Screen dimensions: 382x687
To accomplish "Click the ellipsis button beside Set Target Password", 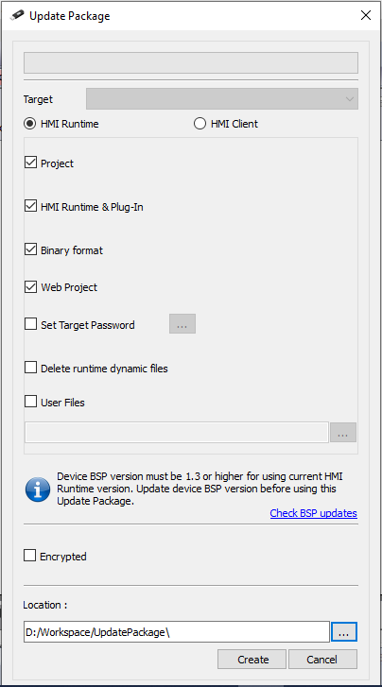I will pyautogui.click(x=182, y=324).
